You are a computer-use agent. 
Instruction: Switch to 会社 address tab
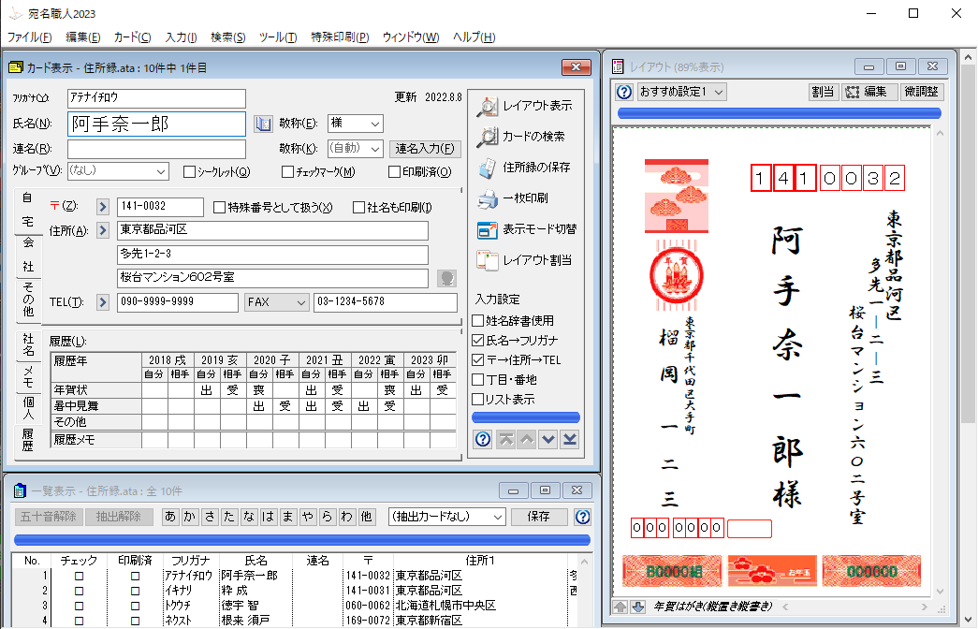28,255
